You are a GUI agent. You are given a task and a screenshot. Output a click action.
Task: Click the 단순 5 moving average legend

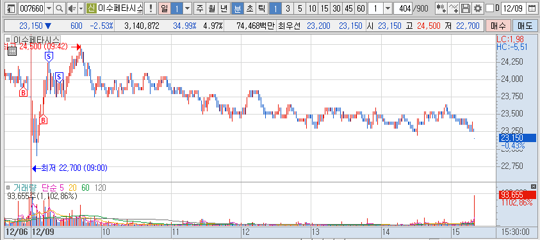pyautogui.click(x=53, y=188)
